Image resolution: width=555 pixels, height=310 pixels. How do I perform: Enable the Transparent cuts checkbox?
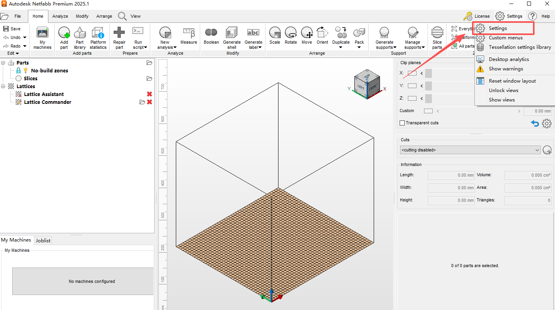click(402, 123)
